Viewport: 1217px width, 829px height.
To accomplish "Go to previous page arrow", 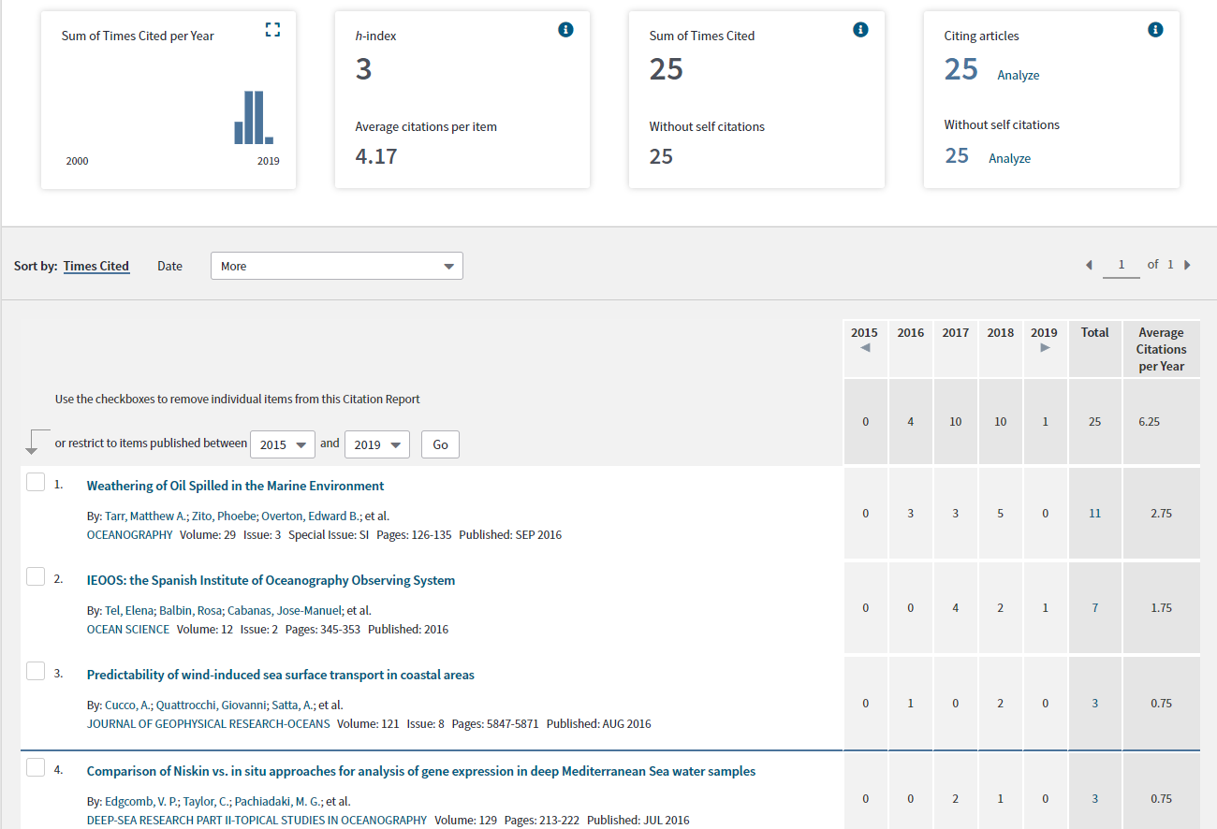I will tap(1089, 265).
